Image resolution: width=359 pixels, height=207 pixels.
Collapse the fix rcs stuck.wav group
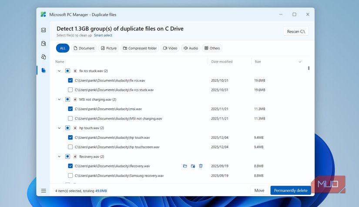(x=60, y=71)
